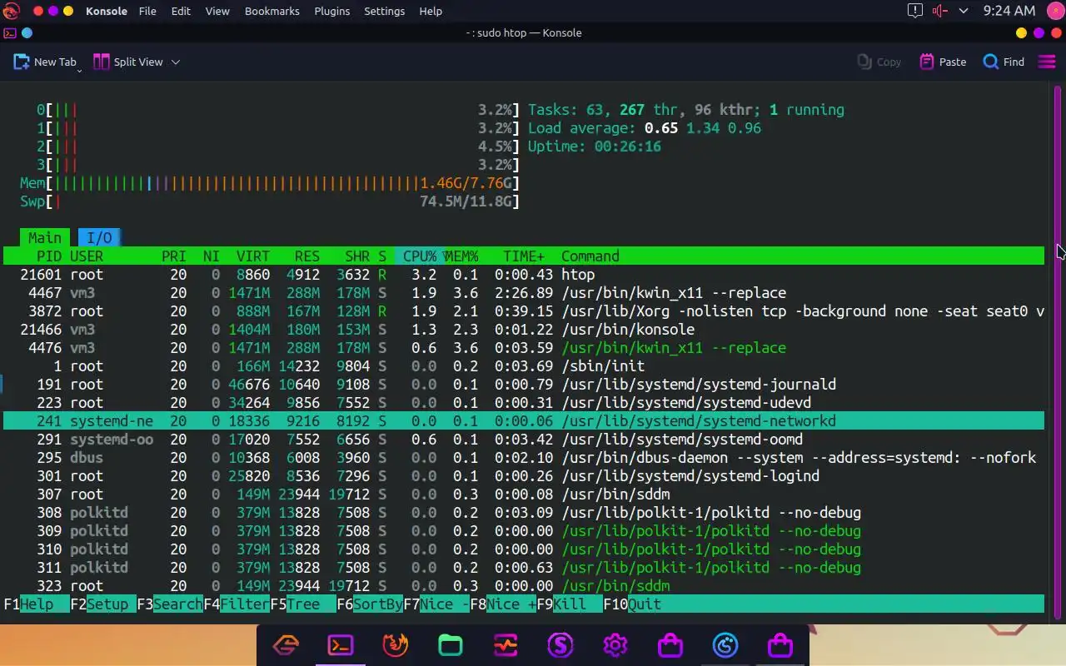Open the View menu

pyautogui.click(x=217, y=11)
